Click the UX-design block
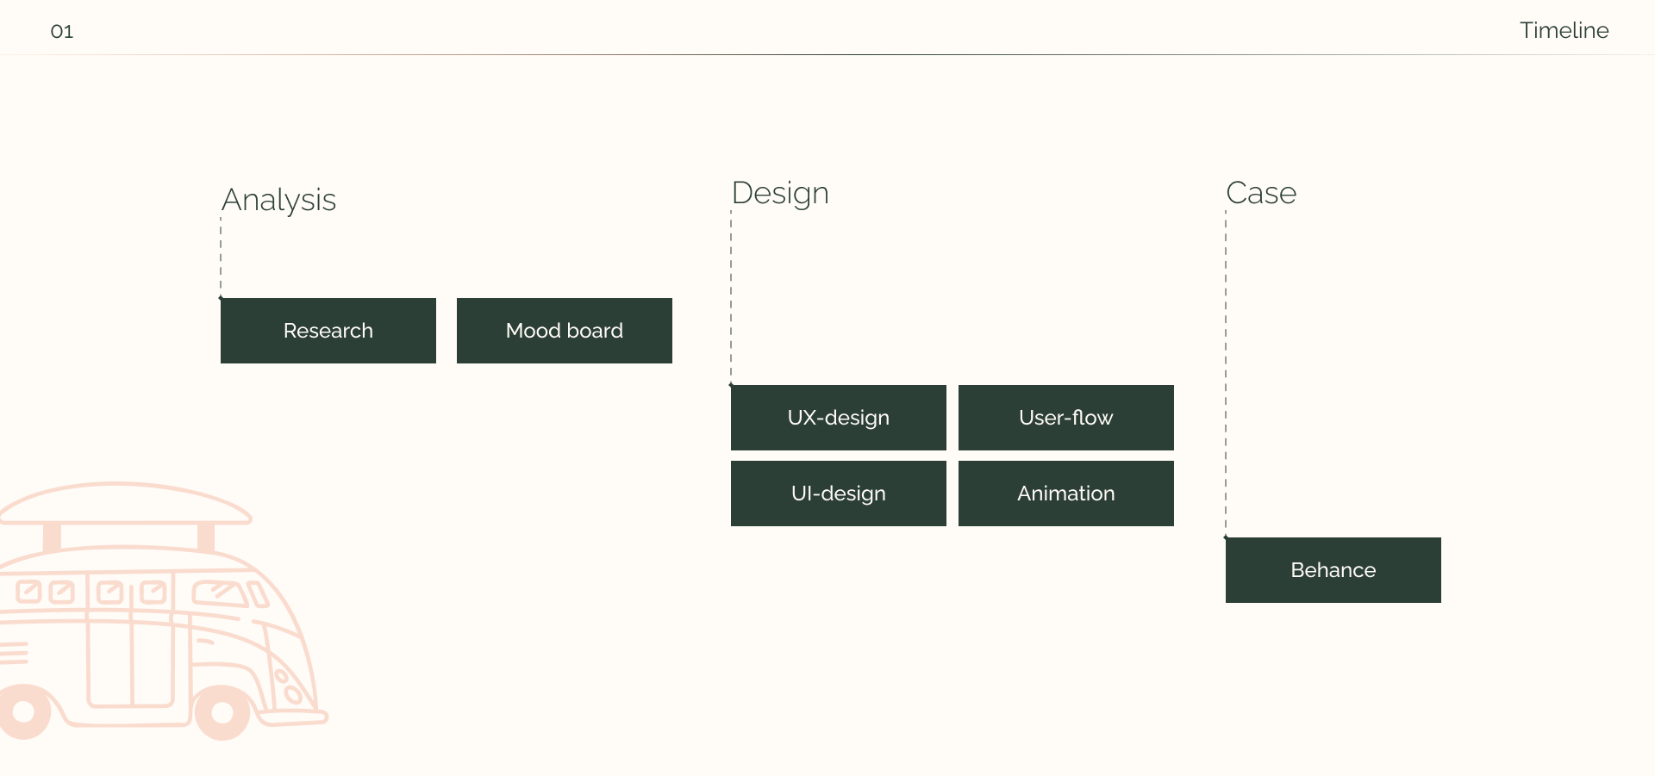 coord(838,418)
